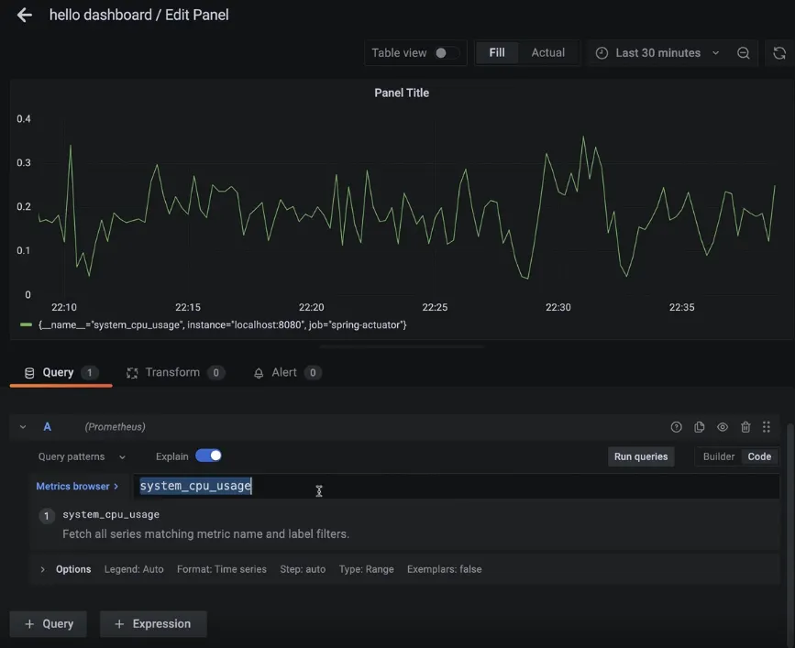
Task: Click the back arrow to leave the panel editor
Action: (x=24, y=16)
